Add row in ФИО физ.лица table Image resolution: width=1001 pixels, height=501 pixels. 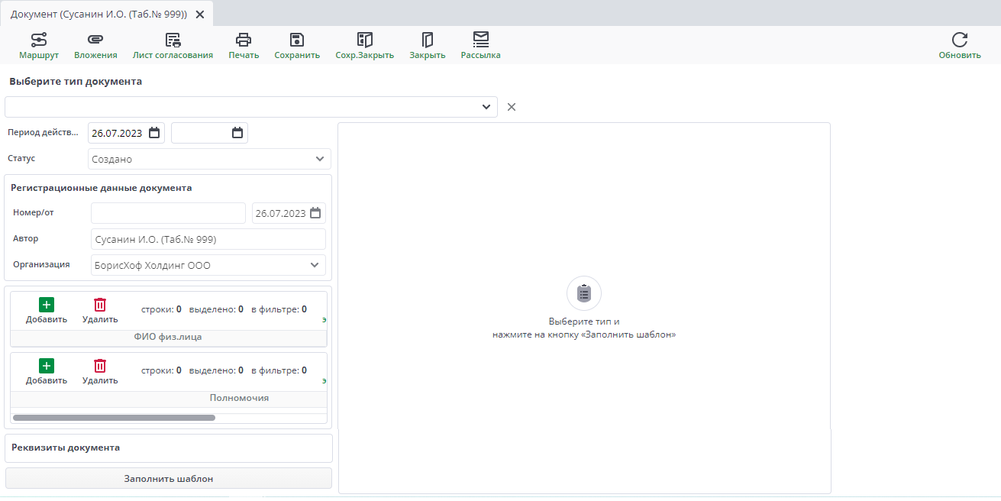pyautogui.click(x=47, y=310)
